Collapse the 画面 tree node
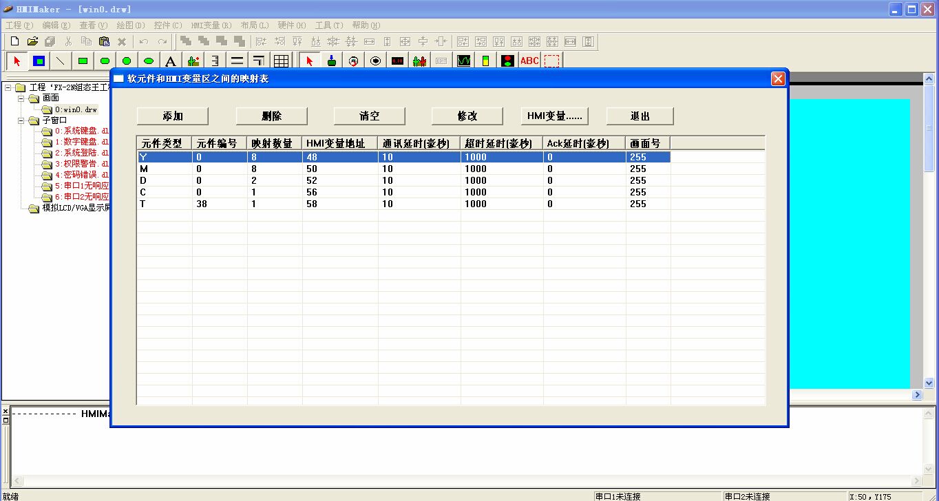This screenshot has height=501, width=939. 21,98
